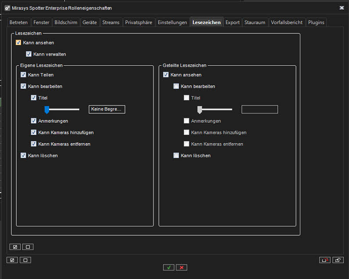Click the Keine Begre... value box

[x=107, y=109]
